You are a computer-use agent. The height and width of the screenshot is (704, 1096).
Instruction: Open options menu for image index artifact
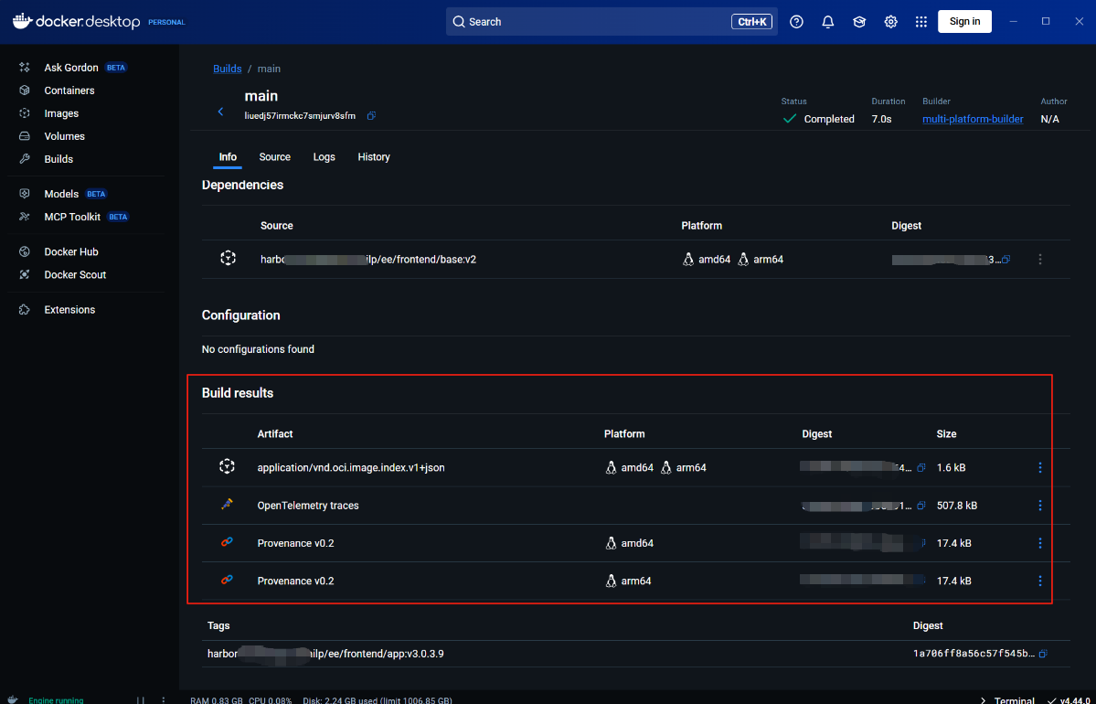1040,468
